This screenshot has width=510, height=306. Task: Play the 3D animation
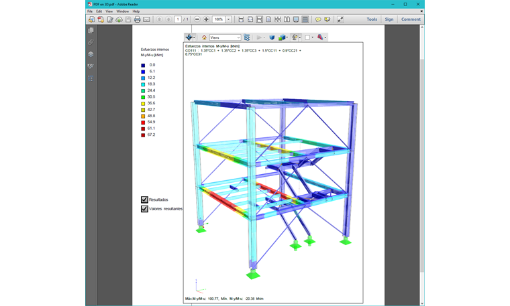coord(259,37)
